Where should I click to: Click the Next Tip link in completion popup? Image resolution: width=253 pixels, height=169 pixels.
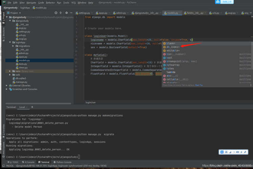[x=199, y=85]
